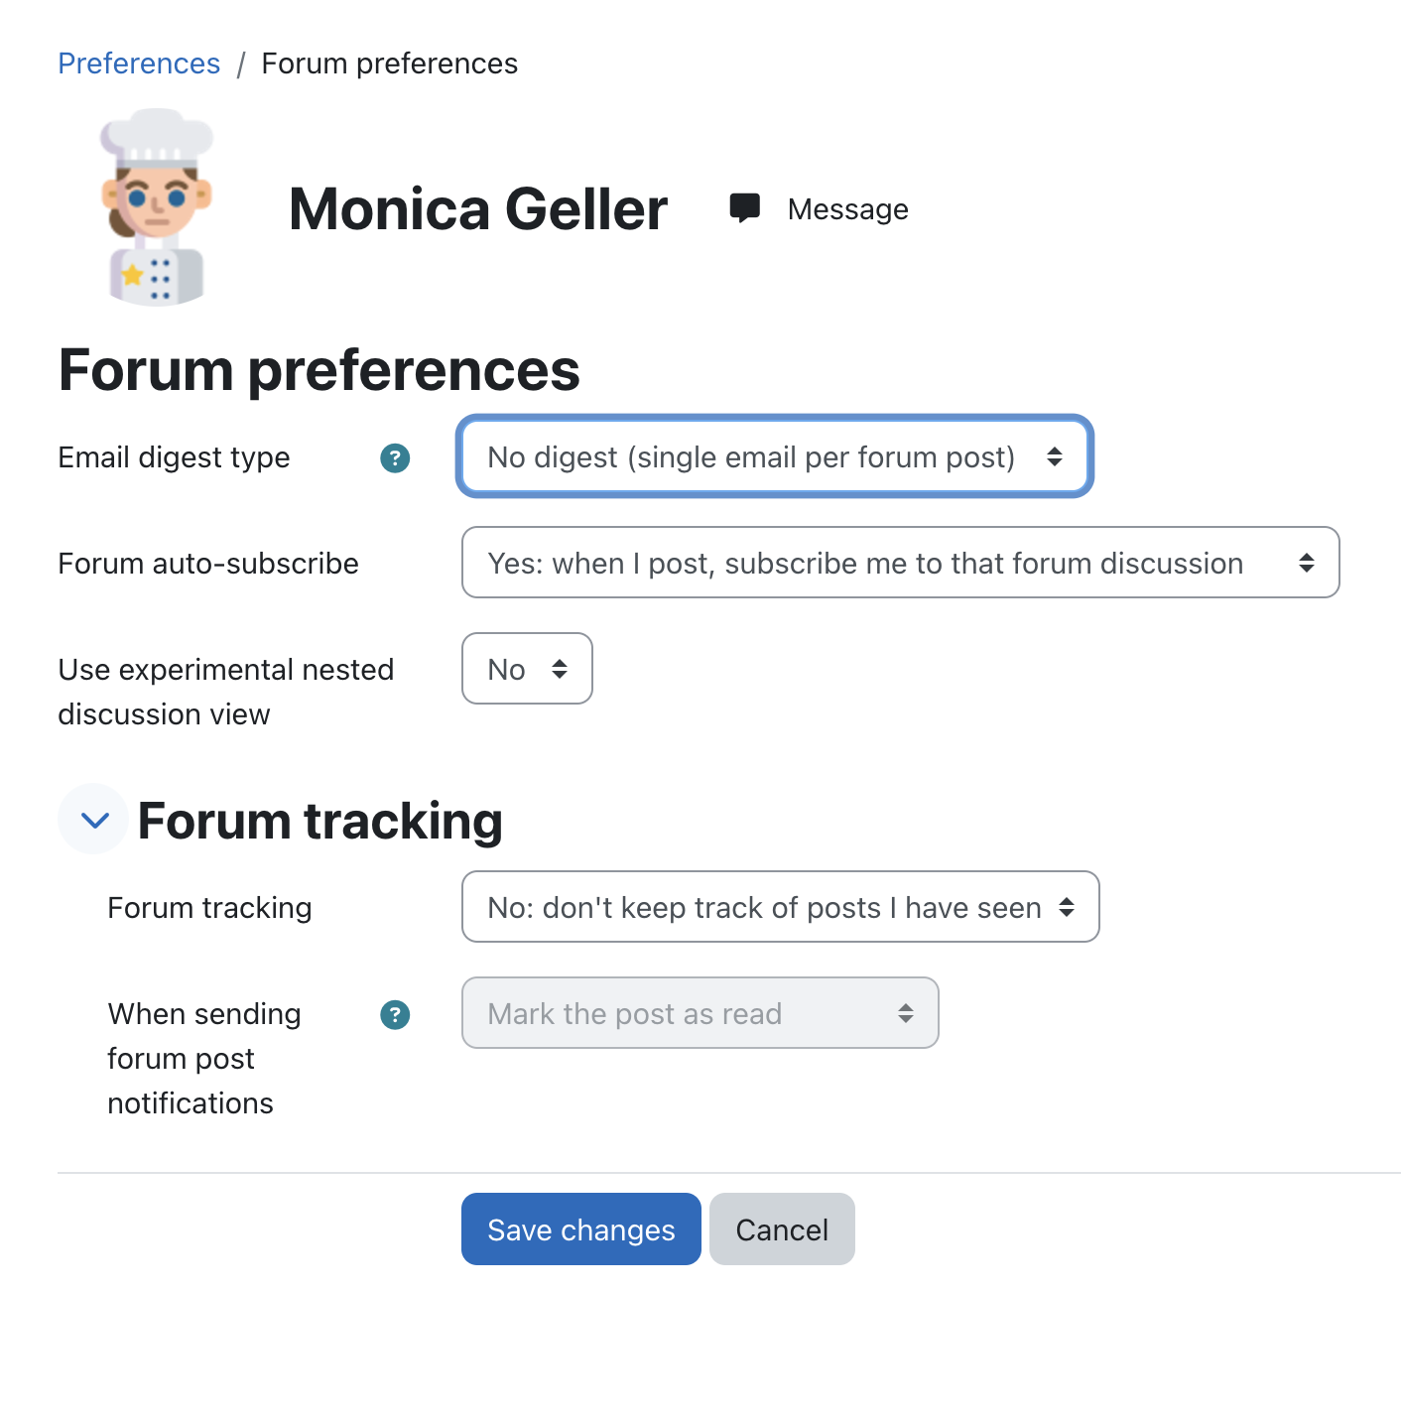Collapse the Forum tracking section chevron
The width and height of the screenshot is (1401, 1421).
[x=93, y=820]
